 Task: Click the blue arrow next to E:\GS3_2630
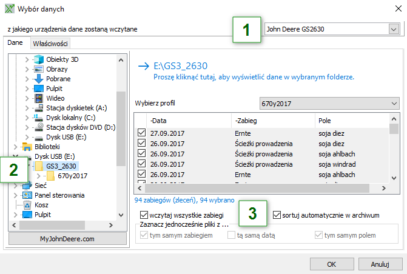144,67
